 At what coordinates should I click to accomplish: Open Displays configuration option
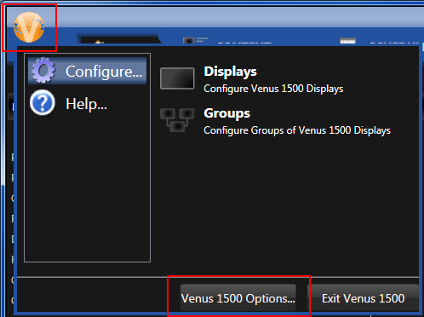[x=252, y=79]
